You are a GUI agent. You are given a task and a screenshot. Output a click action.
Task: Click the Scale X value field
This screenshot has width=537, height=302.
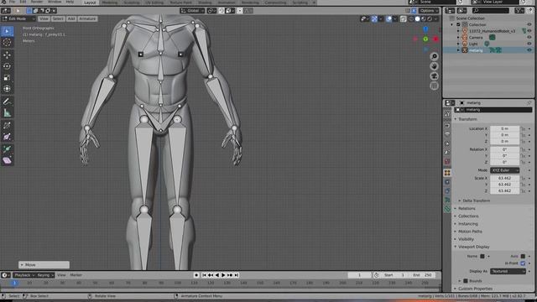[505, 178]
